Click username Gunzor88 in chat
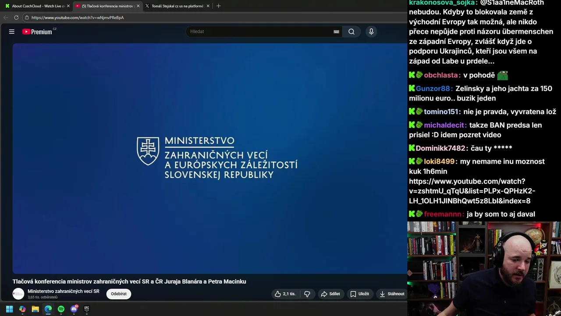 click(x=433, y=89)
